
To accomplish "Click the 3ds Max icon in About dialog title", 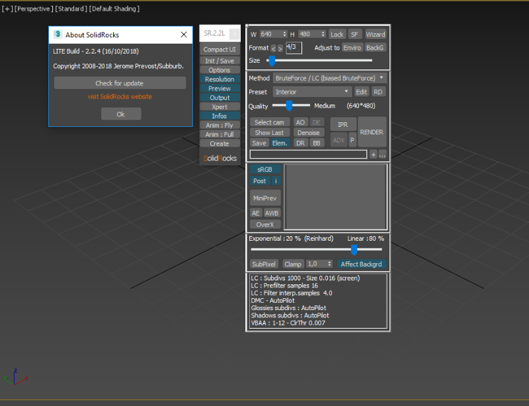I will (58, 34).
